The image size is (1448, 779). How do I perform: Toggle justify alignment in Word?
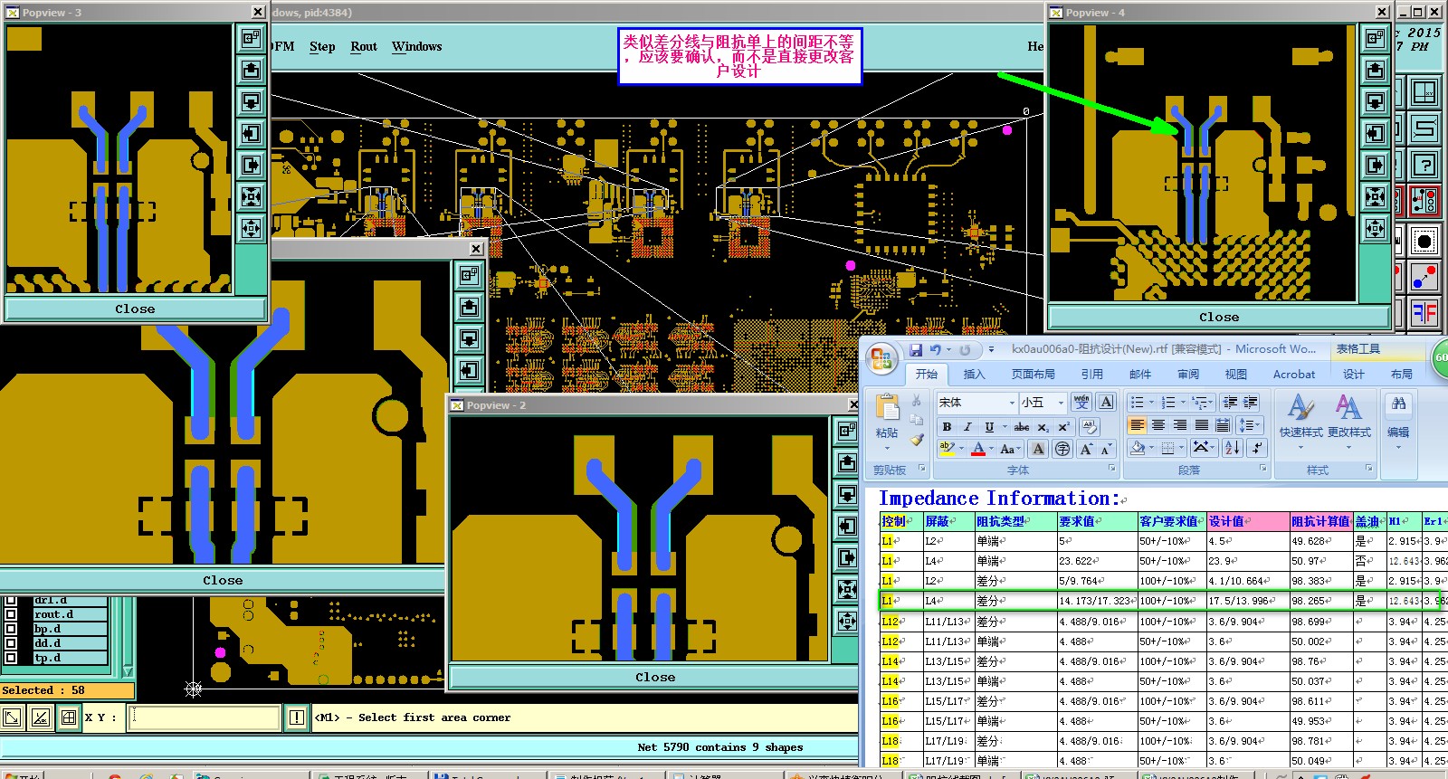point(1202,425)
